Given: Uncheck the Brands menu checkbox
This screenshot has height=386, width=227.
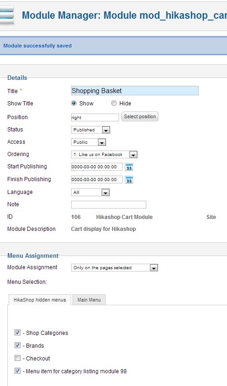Looking at the screenshot, I should (x=17, y=345).
